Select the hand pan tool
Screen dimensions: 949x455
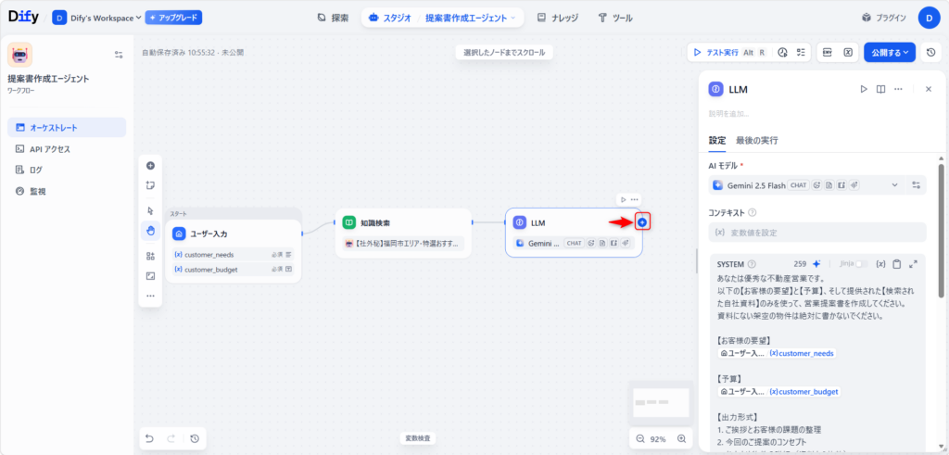[150, 230]
